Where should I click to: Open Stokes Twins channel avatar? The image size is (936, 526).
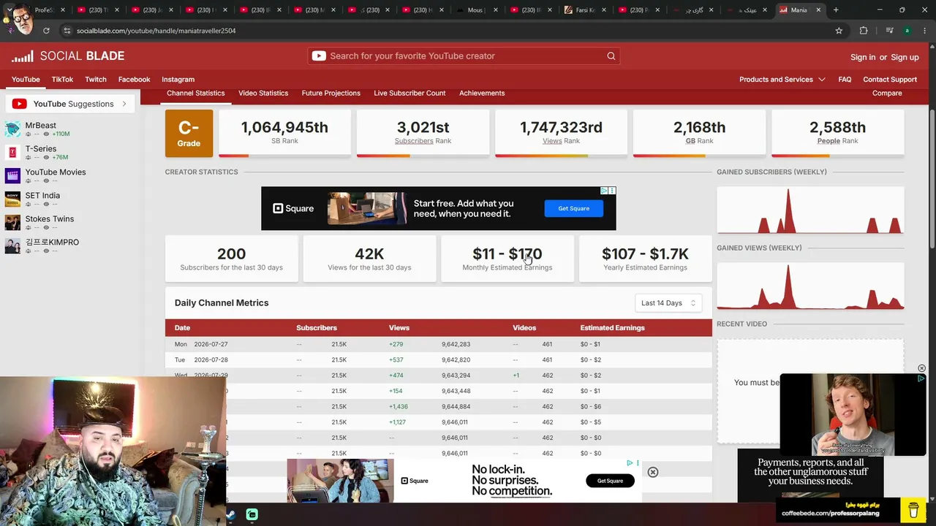coord(12,222)
